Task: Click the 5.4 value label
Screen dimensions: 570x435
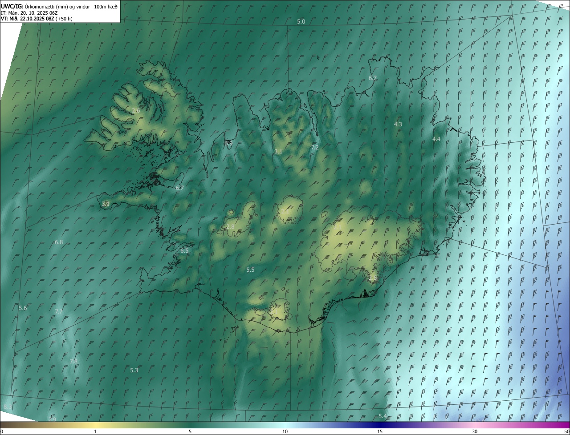Action: pos(382,416)
